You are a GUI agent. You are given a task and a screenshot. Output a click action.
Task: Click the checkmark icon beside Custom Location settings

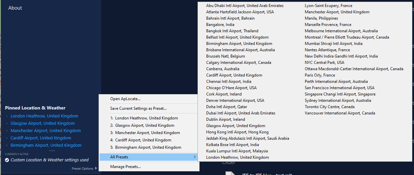(7, 160)
